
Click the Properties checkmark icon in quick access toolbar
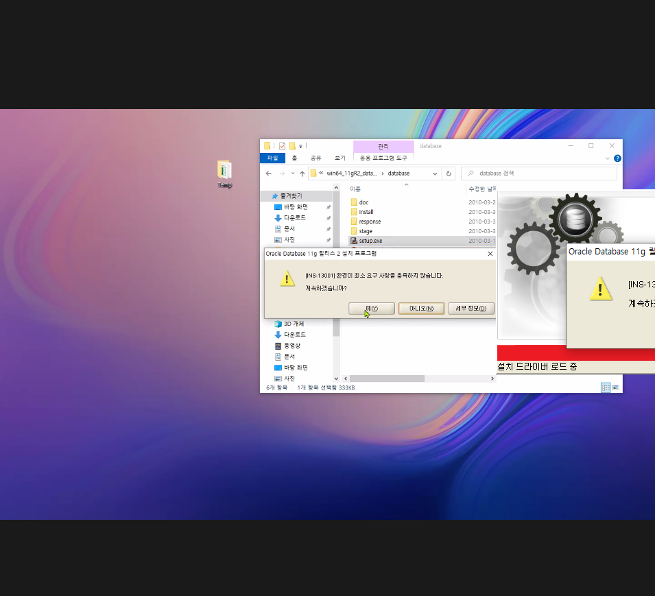point(282,146)
